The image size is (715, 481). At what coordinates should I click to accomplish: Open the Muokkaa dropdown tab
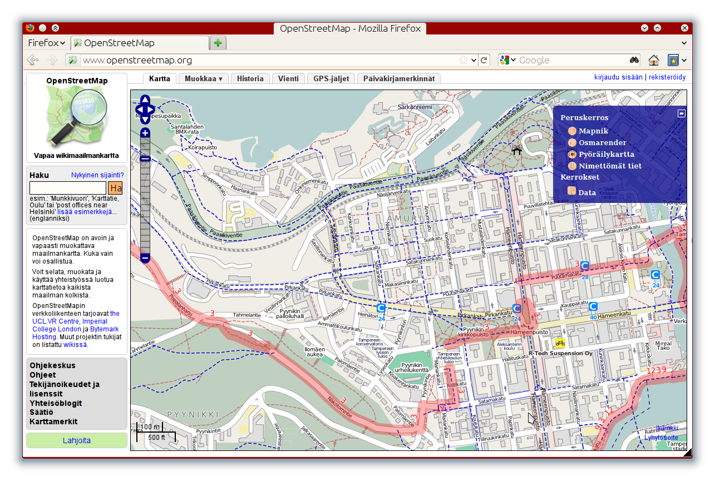click(x=204, y=78)
